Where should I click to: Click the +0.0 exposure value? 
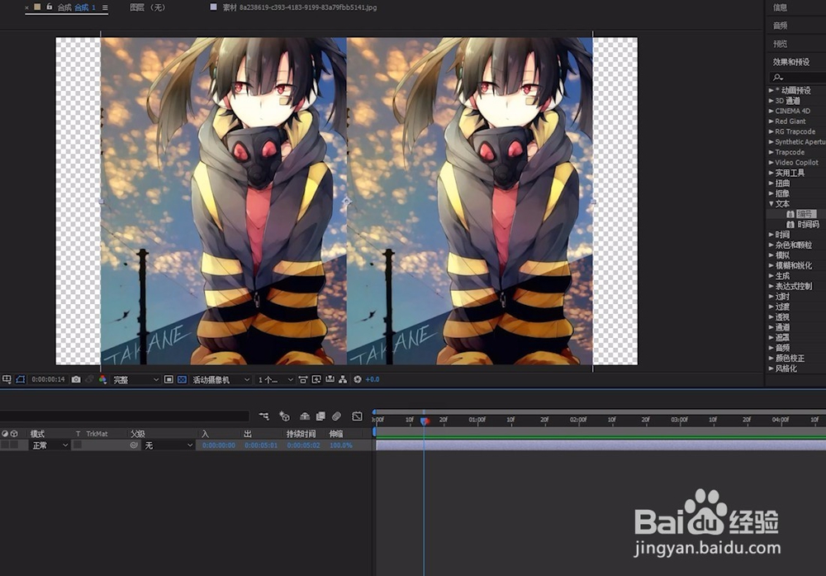pos(373,379)
